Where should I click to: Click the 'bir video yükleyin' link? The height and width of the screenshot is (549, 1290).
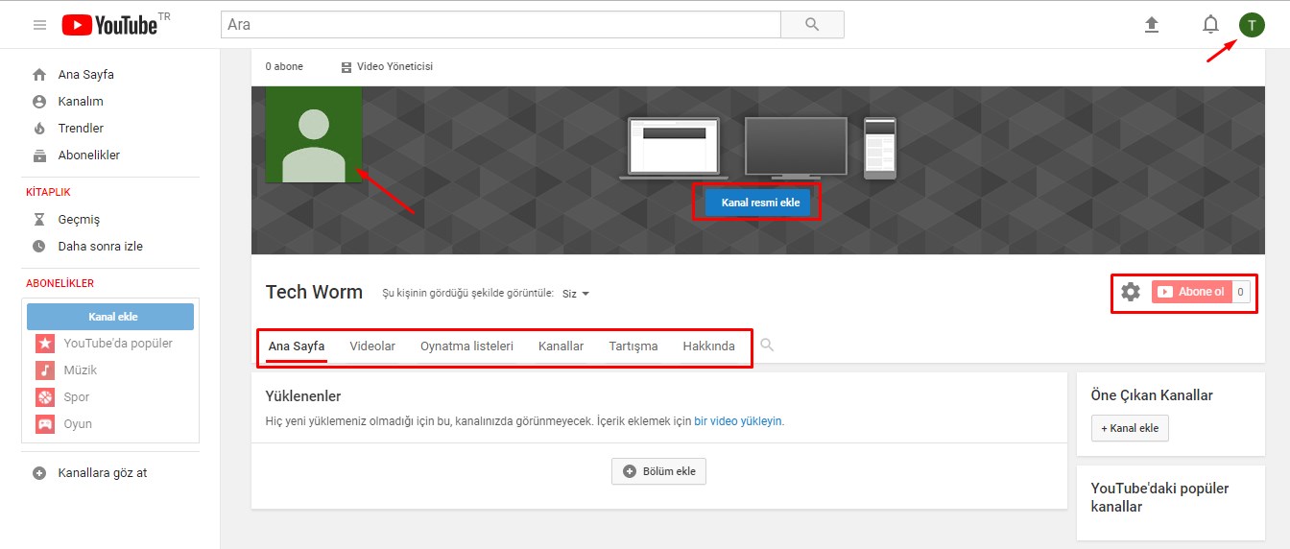[x=738, y=421]
